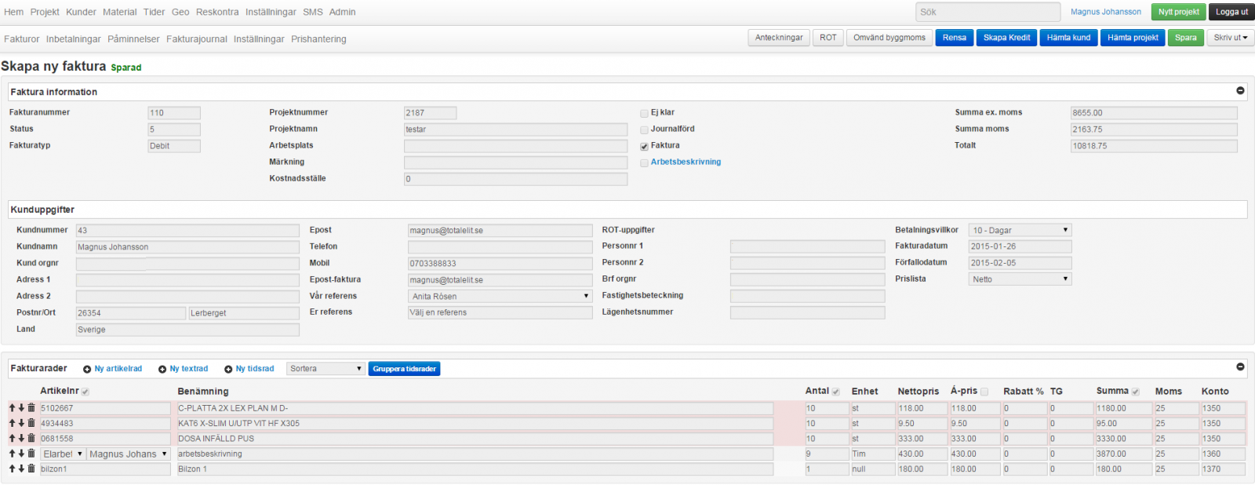
Task: Open the Projekt menu
Action: pyautogui.click(x=45, y=12)
